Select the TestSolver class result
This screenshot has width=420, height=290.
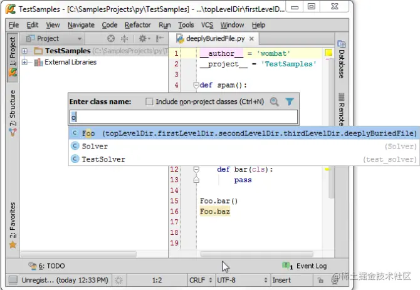tap(244, 159)
